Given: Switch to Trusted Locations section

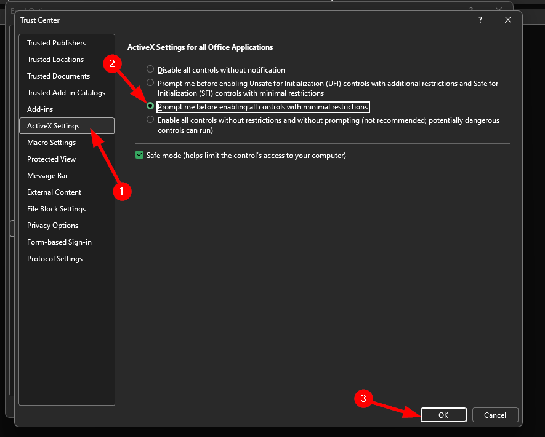Looking at the screenshot, I should tap(55, 60).
